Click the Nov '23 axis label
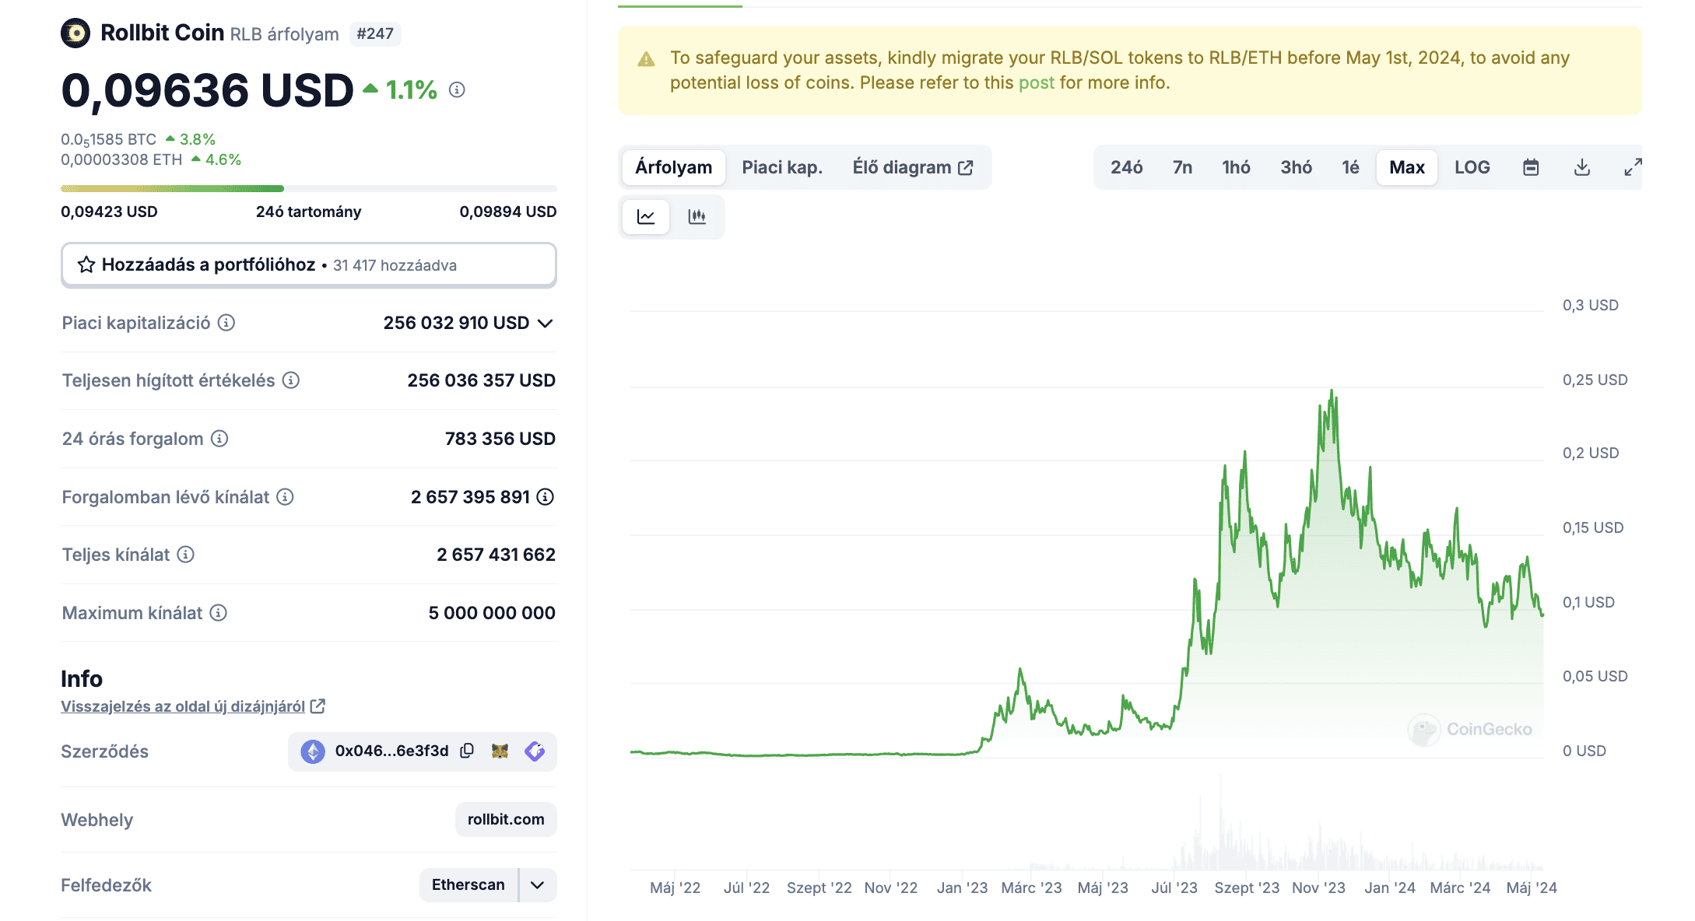1695x921 pixels. point(1318,888)
